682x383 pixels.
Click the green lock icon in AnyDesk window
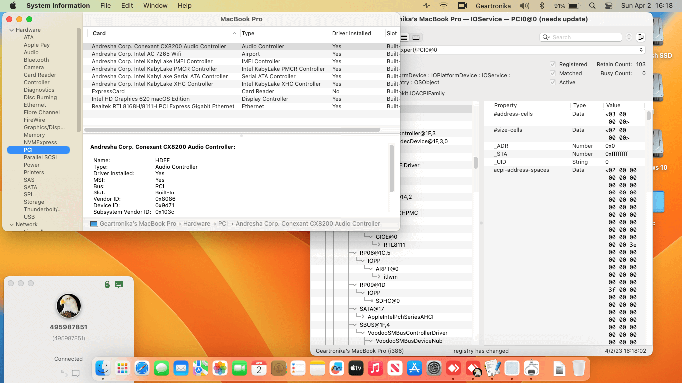click(107, 284)
